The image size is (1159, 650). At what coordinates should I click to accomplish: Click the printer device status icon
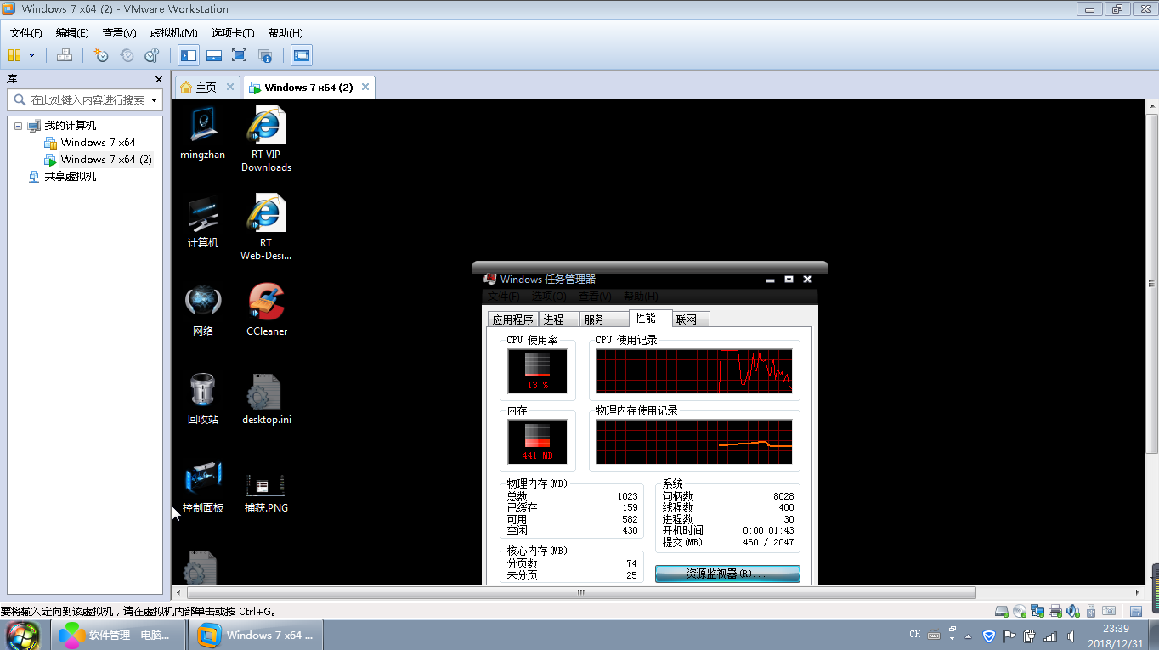(x=1055, y=611)
